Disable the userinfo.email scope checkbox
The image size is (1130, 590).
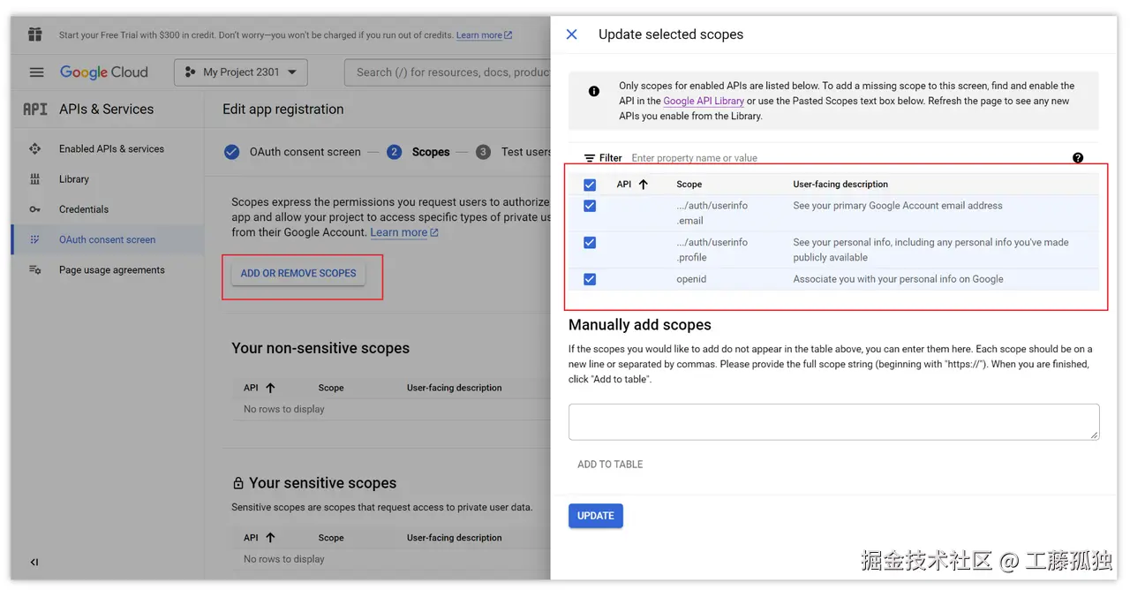[589, 206]
